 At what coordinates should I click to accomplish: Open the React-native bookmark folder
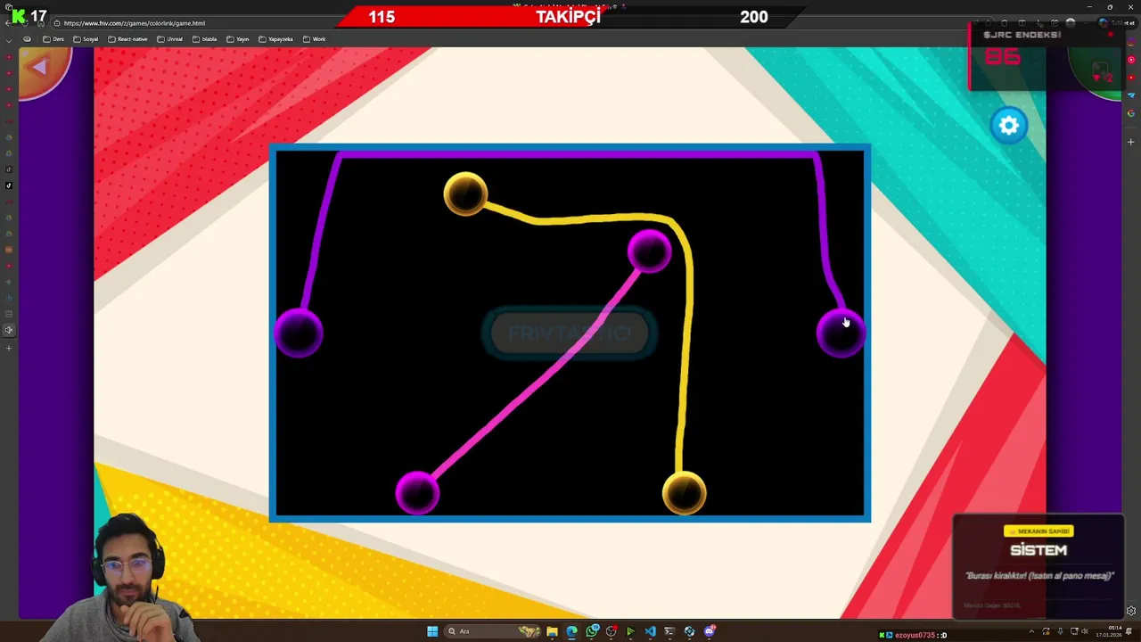click(127, 39)
